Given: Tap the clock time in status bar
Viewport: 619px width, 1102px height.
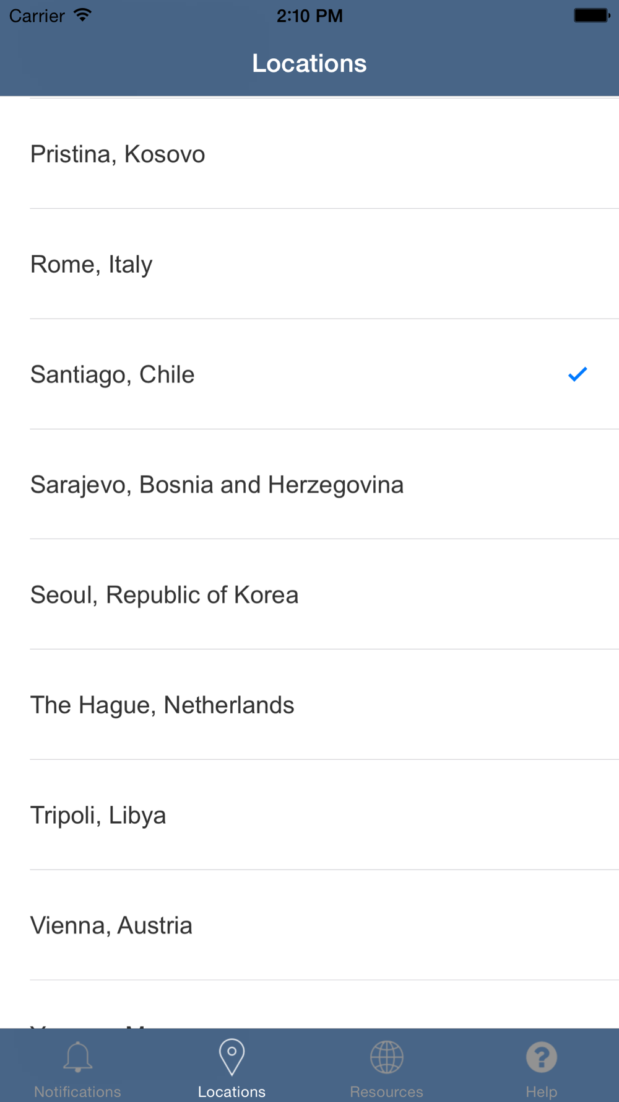Looking at the screenshot, I should pyautogui.click(x=309, y=15).
